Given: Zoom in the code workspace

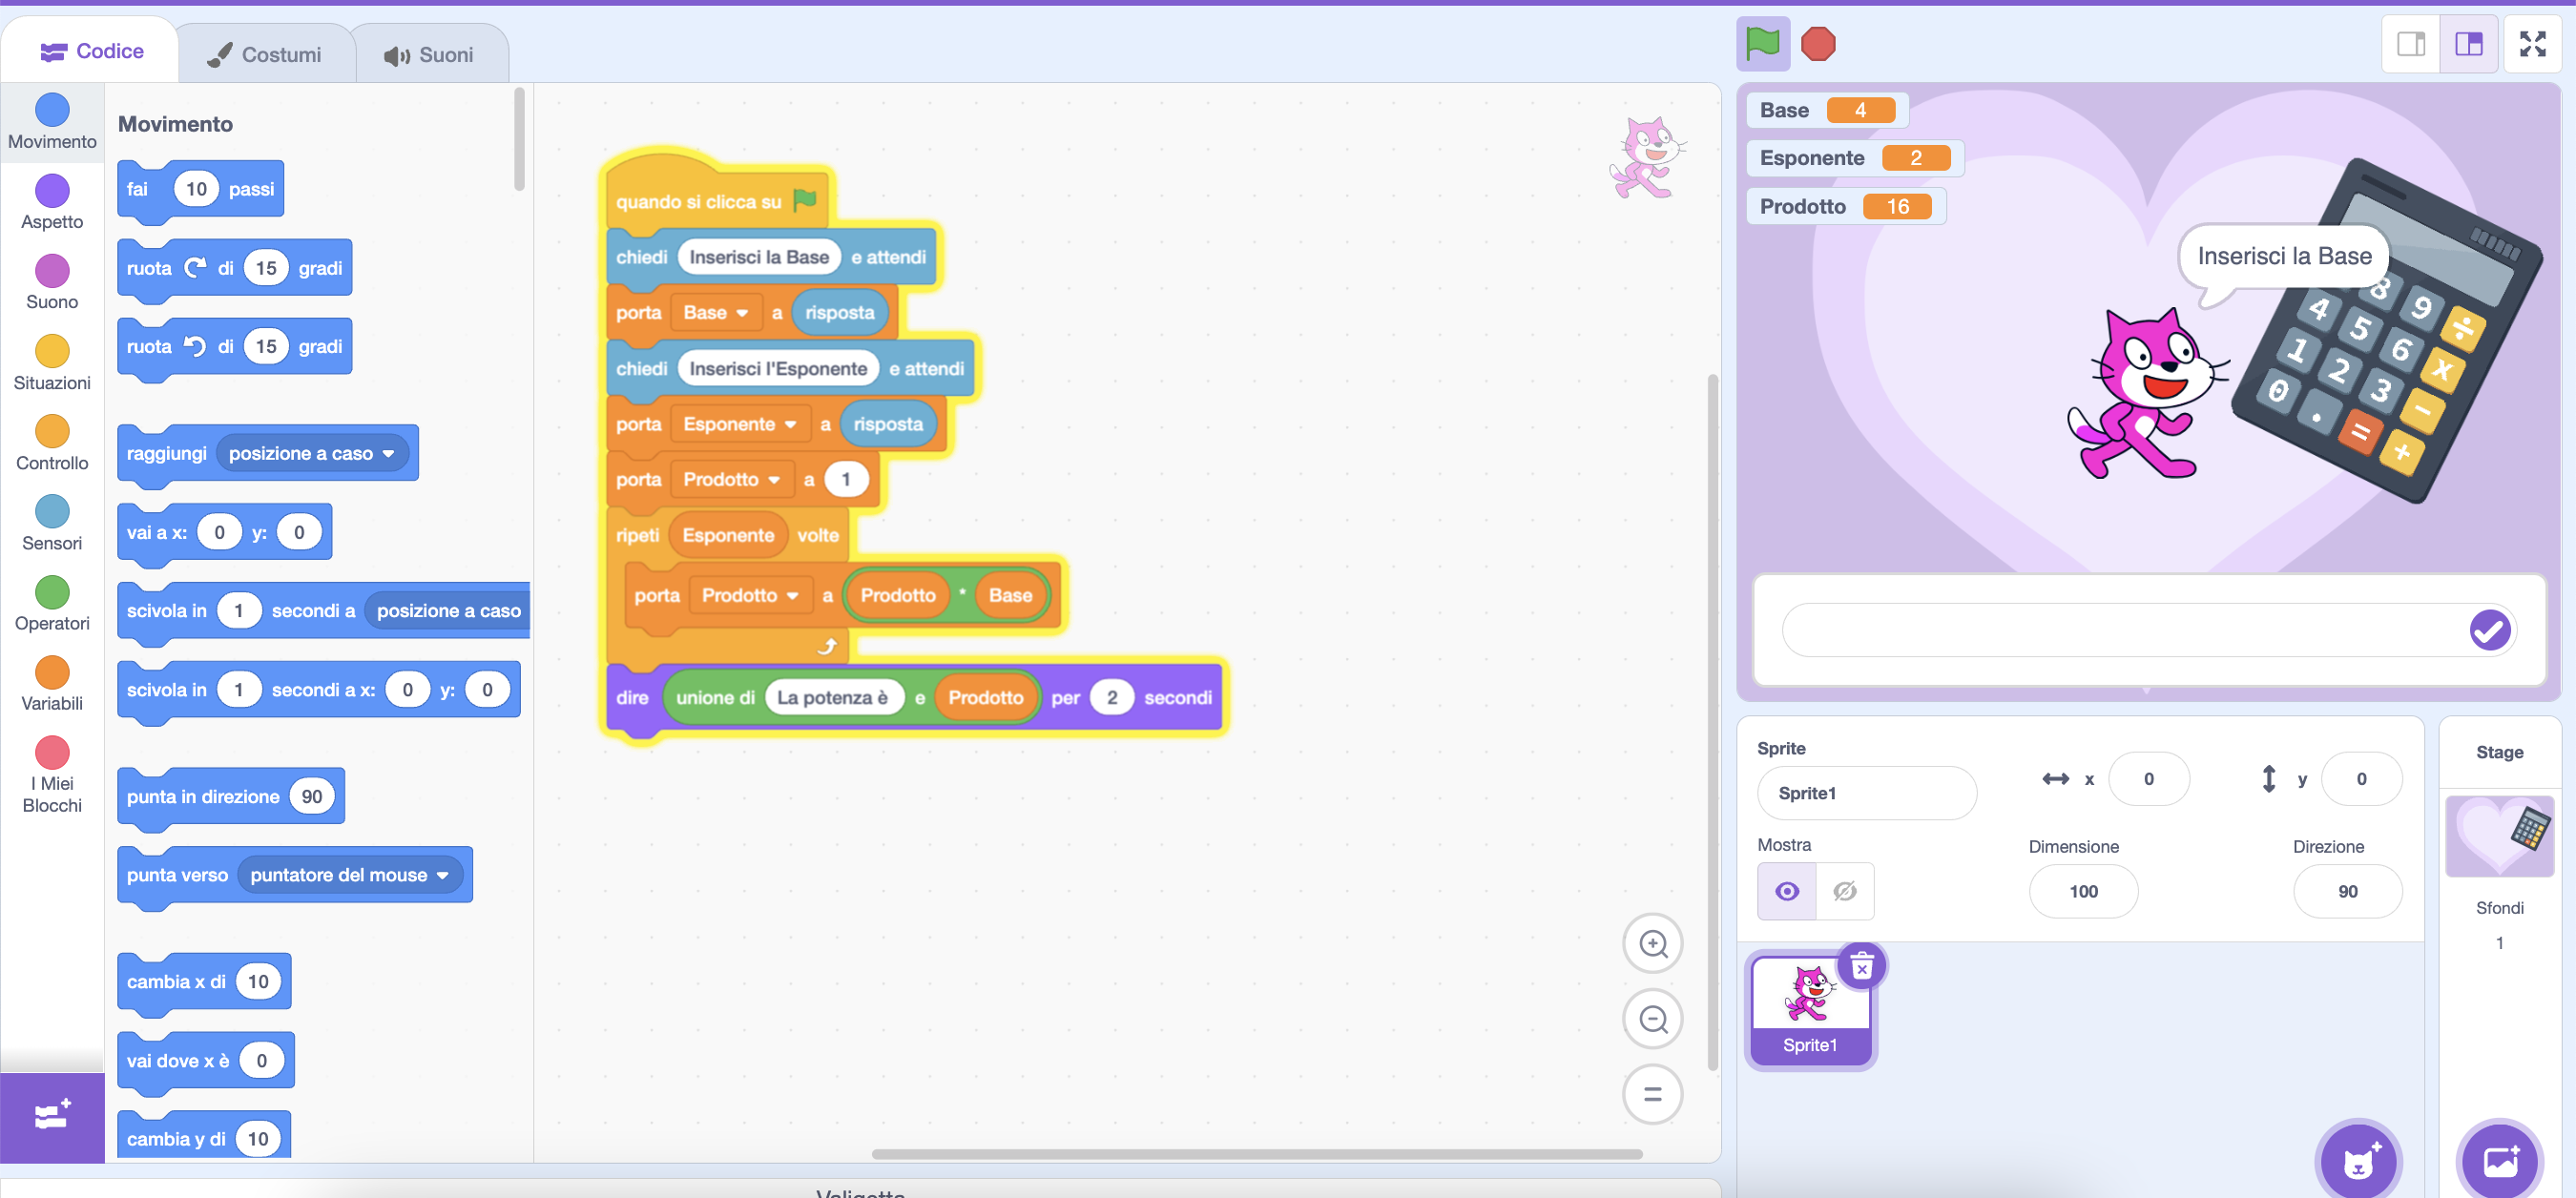Looking at the screenshot, I should pos(1652,943).
